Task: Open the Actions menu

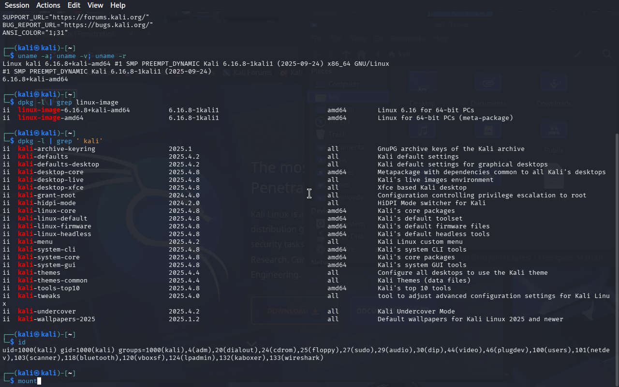Action: [48, 5]
